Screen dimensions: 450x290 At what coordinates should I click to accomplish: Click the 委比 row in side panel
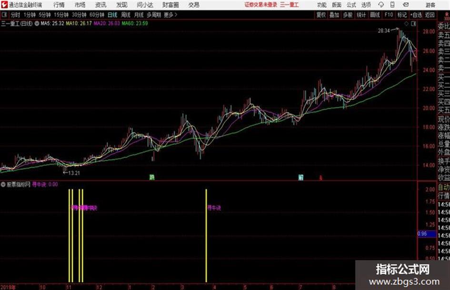tap(444, 26)
